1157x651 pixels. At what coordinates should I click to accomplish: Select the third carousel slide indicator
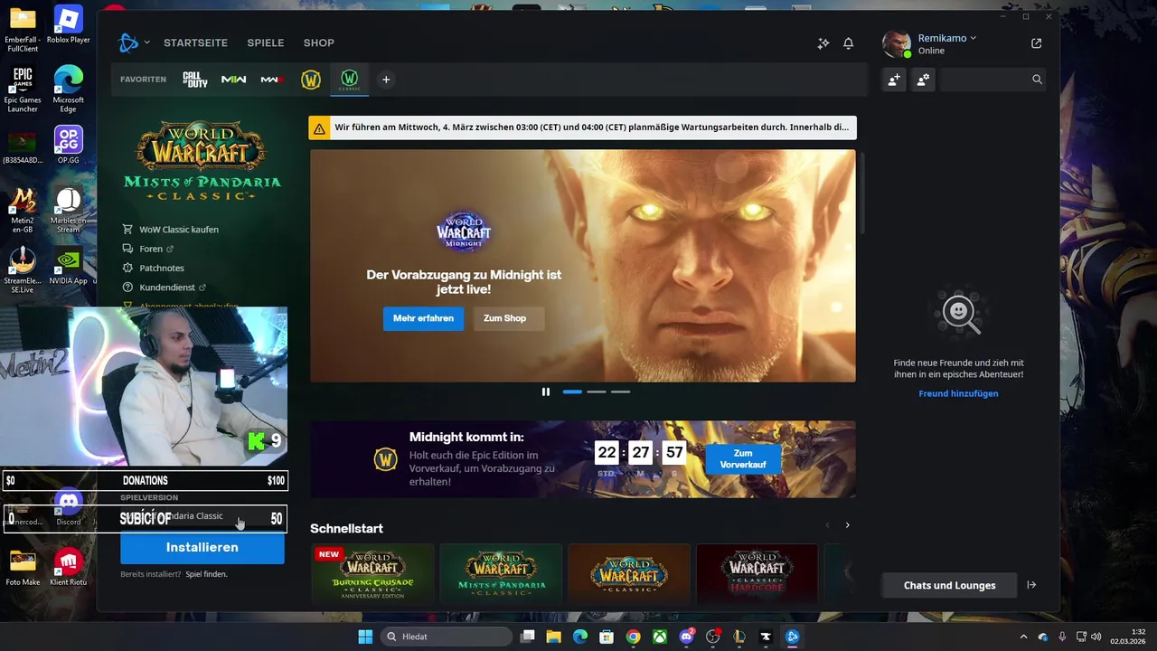pos(620,392)
